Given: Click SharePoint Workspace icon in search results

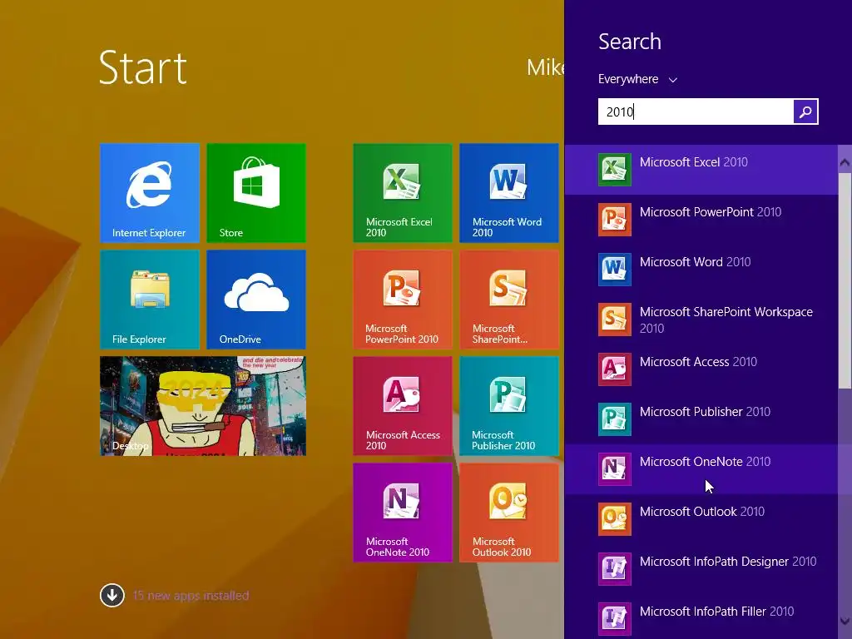Looking at the screenshot, I should [615, 319].
